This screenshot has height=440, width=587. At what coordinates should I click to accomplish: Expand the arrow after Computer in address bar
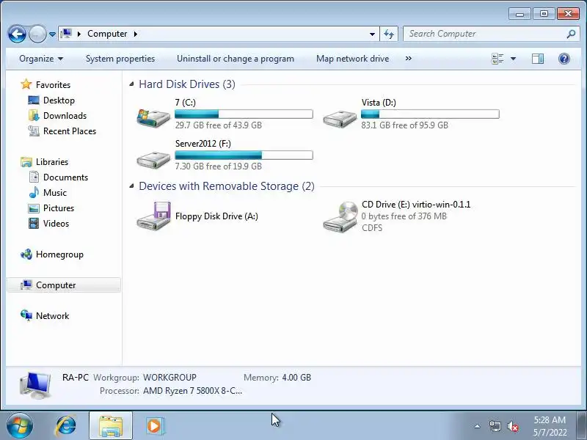coord(136,34)
